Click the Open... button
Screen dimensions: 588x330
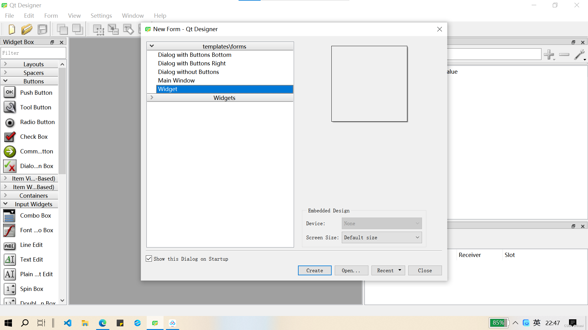[351, 270]
